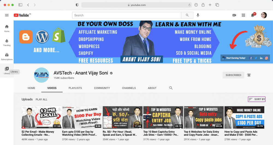Click the search magnifier button

coord(187,15)
